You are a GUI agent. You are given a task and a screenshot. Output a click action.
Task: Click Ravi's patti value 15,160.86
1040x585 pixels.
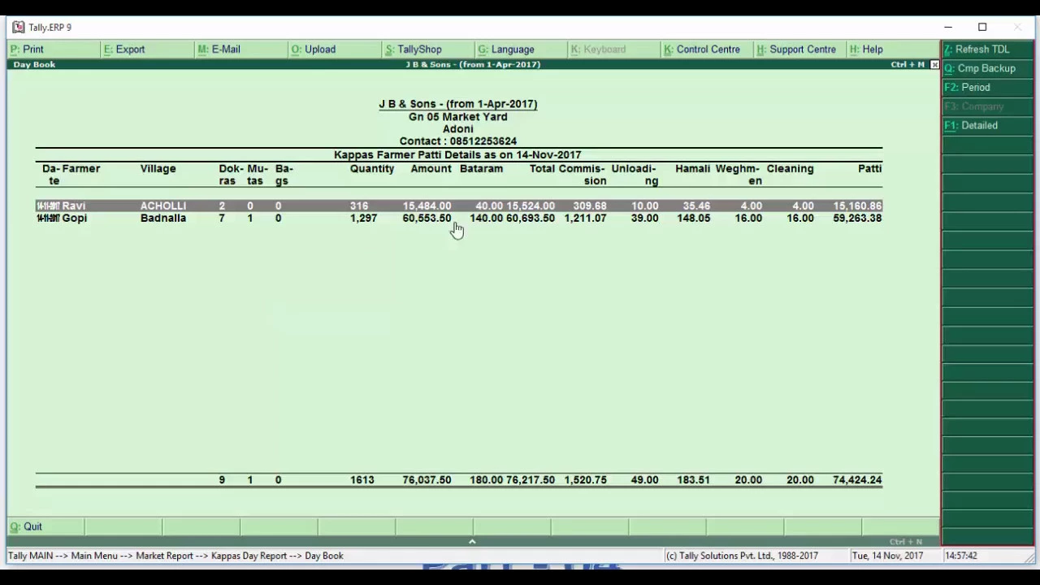857,206
